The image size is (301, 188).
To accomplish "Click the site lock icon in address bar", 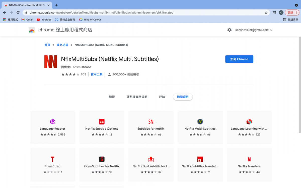I will 26,13.
